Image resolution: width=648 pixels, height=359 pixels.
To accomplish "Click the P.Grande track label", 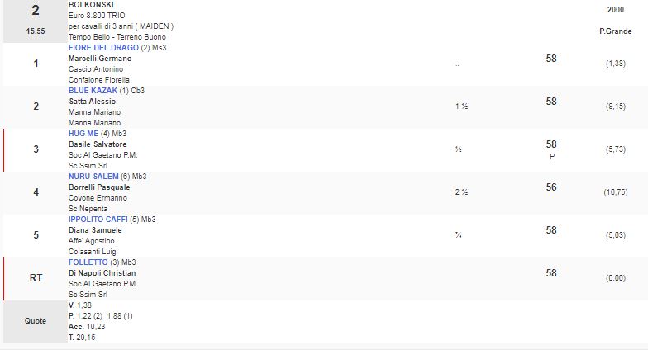I will [x=615, y=31].
